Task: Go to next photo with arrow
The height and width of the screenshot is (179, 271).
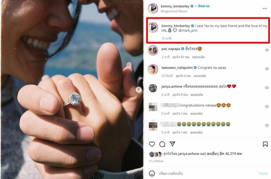Action: point(139,90)
